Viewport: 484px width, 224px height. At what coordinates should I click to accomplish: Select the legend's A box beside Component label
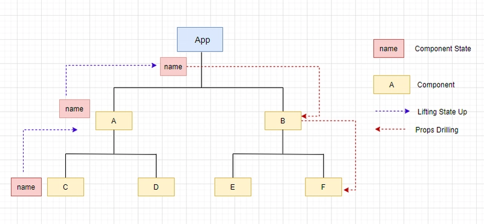[391, 85]
